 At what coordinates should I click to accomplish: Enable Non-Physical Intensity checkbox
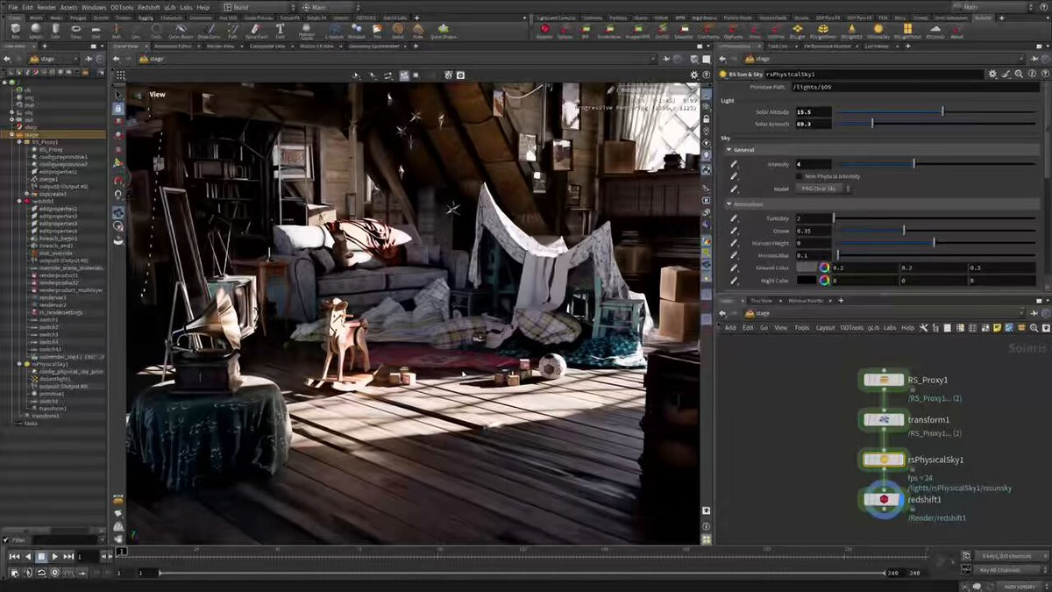(798, 176)
